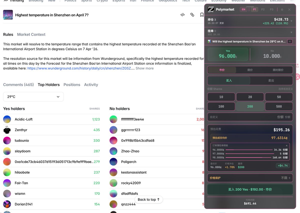Copy market link with the chain icon

click(x=192, y=15)
